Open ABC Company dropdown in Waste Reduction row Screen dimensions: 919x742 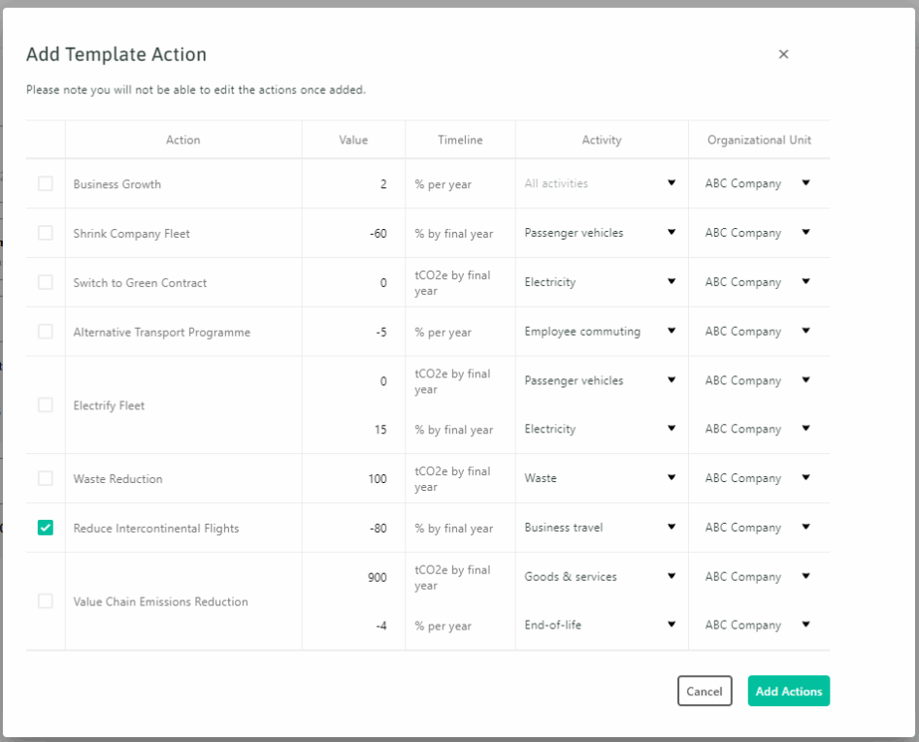[x=758, y=478]
